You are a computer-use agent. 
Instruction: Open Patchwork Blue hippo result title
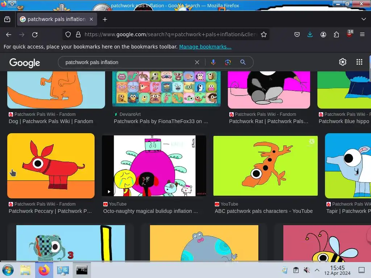pos(345,121)
